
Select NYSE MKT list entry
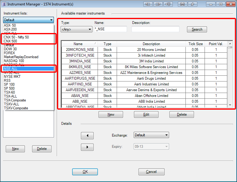coord(28,77)
